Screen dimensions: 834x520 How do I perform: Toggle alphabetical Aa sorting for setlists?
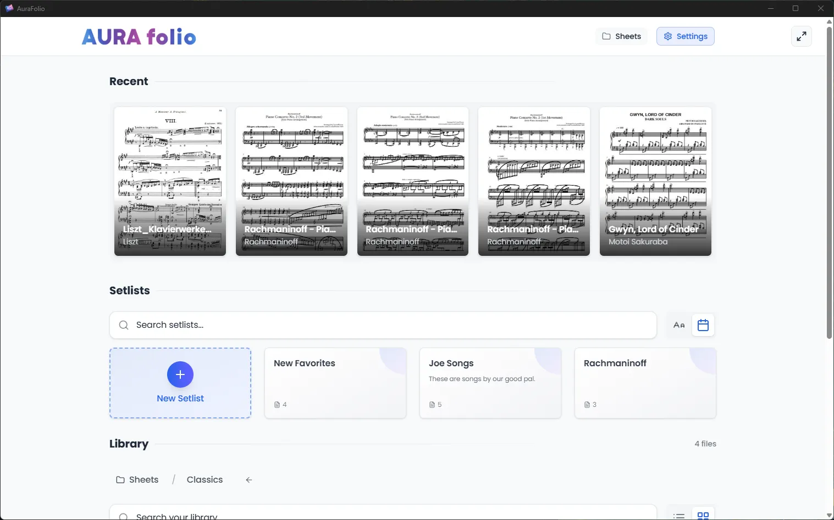click(x=678, y=325)
